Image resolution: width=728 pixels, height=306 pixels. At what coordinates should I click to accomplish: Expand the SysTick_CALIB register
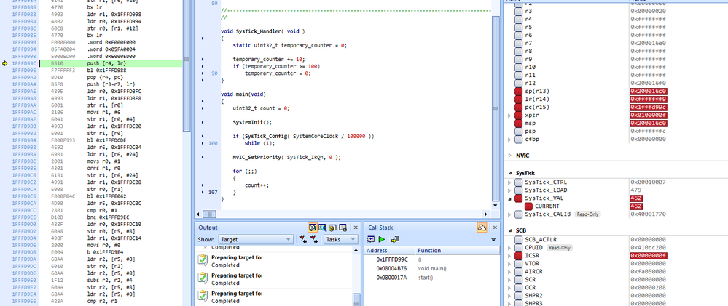[510, 214]
